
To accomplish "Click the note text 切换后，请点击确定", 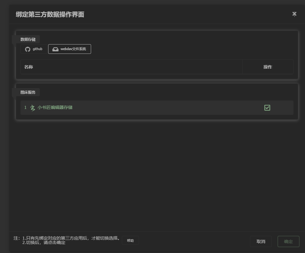I will coord(46,243).
